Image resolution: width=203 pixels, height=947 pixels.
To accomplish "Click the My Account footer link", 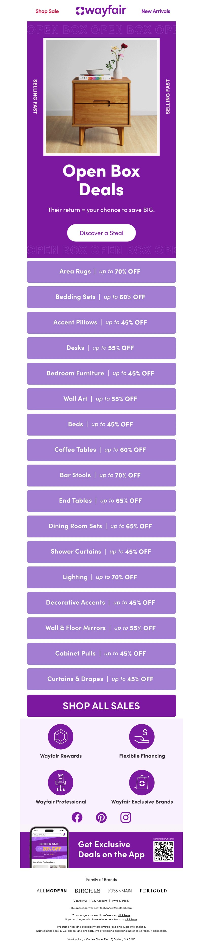I will tap(100, 901).
